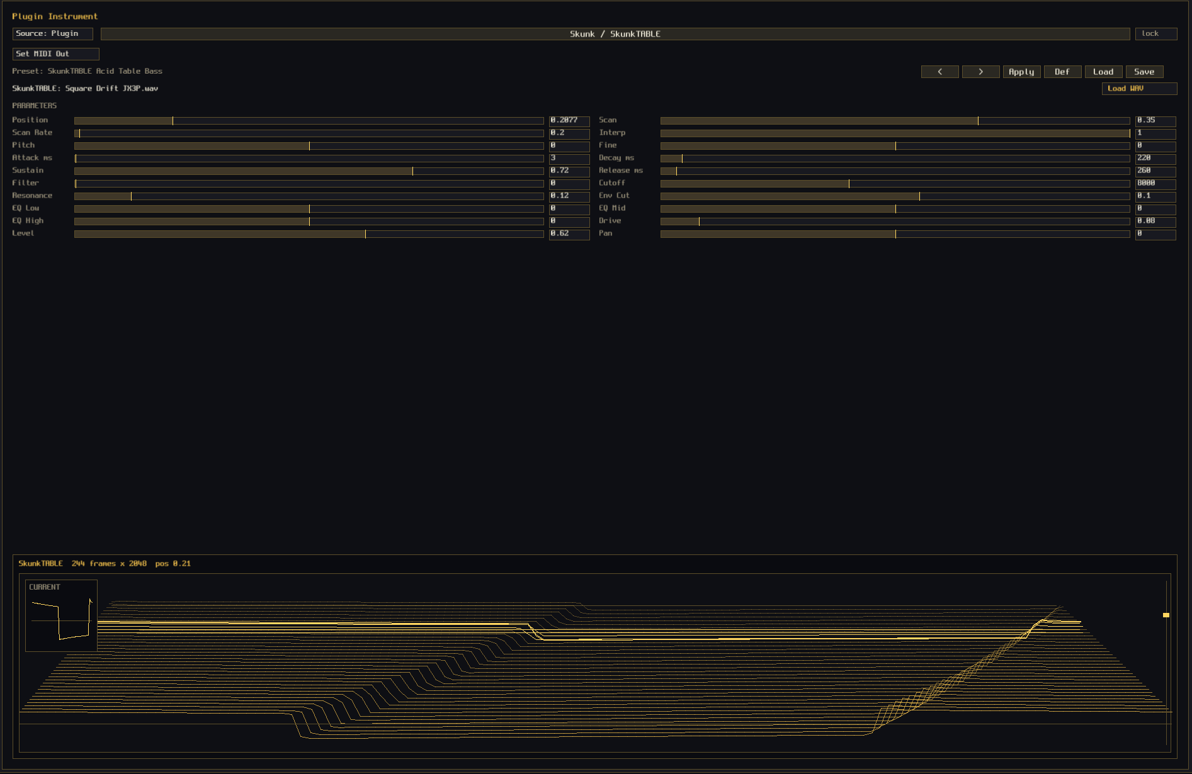Viewport: 1192px width, 774px height.
Task: Adjust the EQ Mid slider
Action: coord(895,208)
